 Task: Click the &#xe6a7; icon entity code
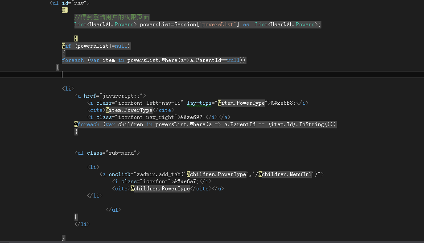click(x=186, y=181)
